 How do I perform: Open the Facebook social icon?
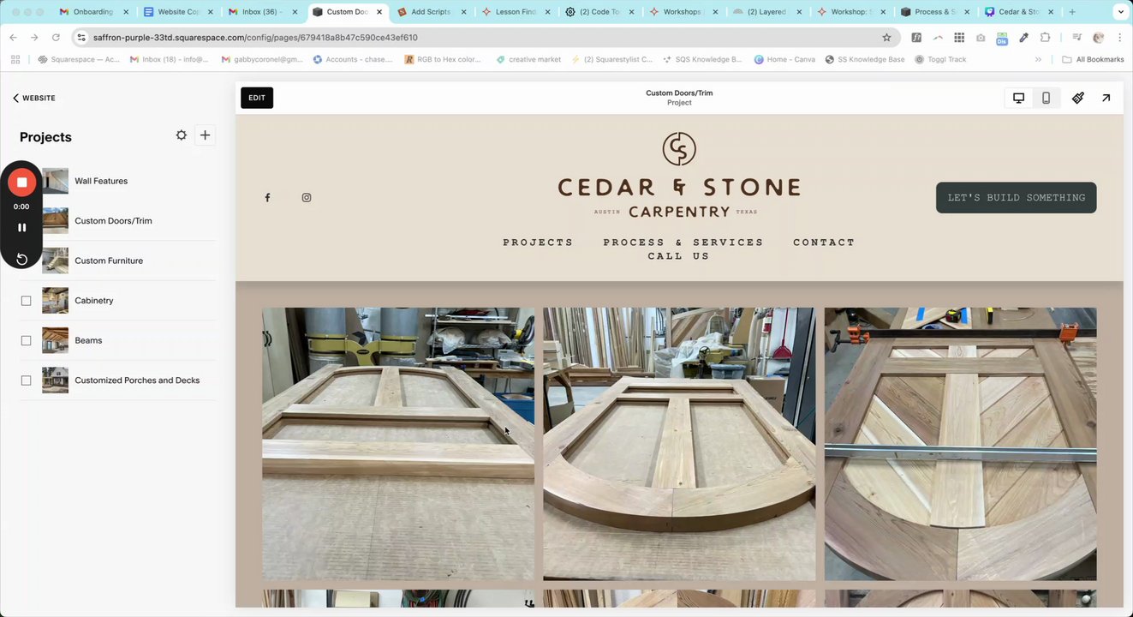[267, 198]
